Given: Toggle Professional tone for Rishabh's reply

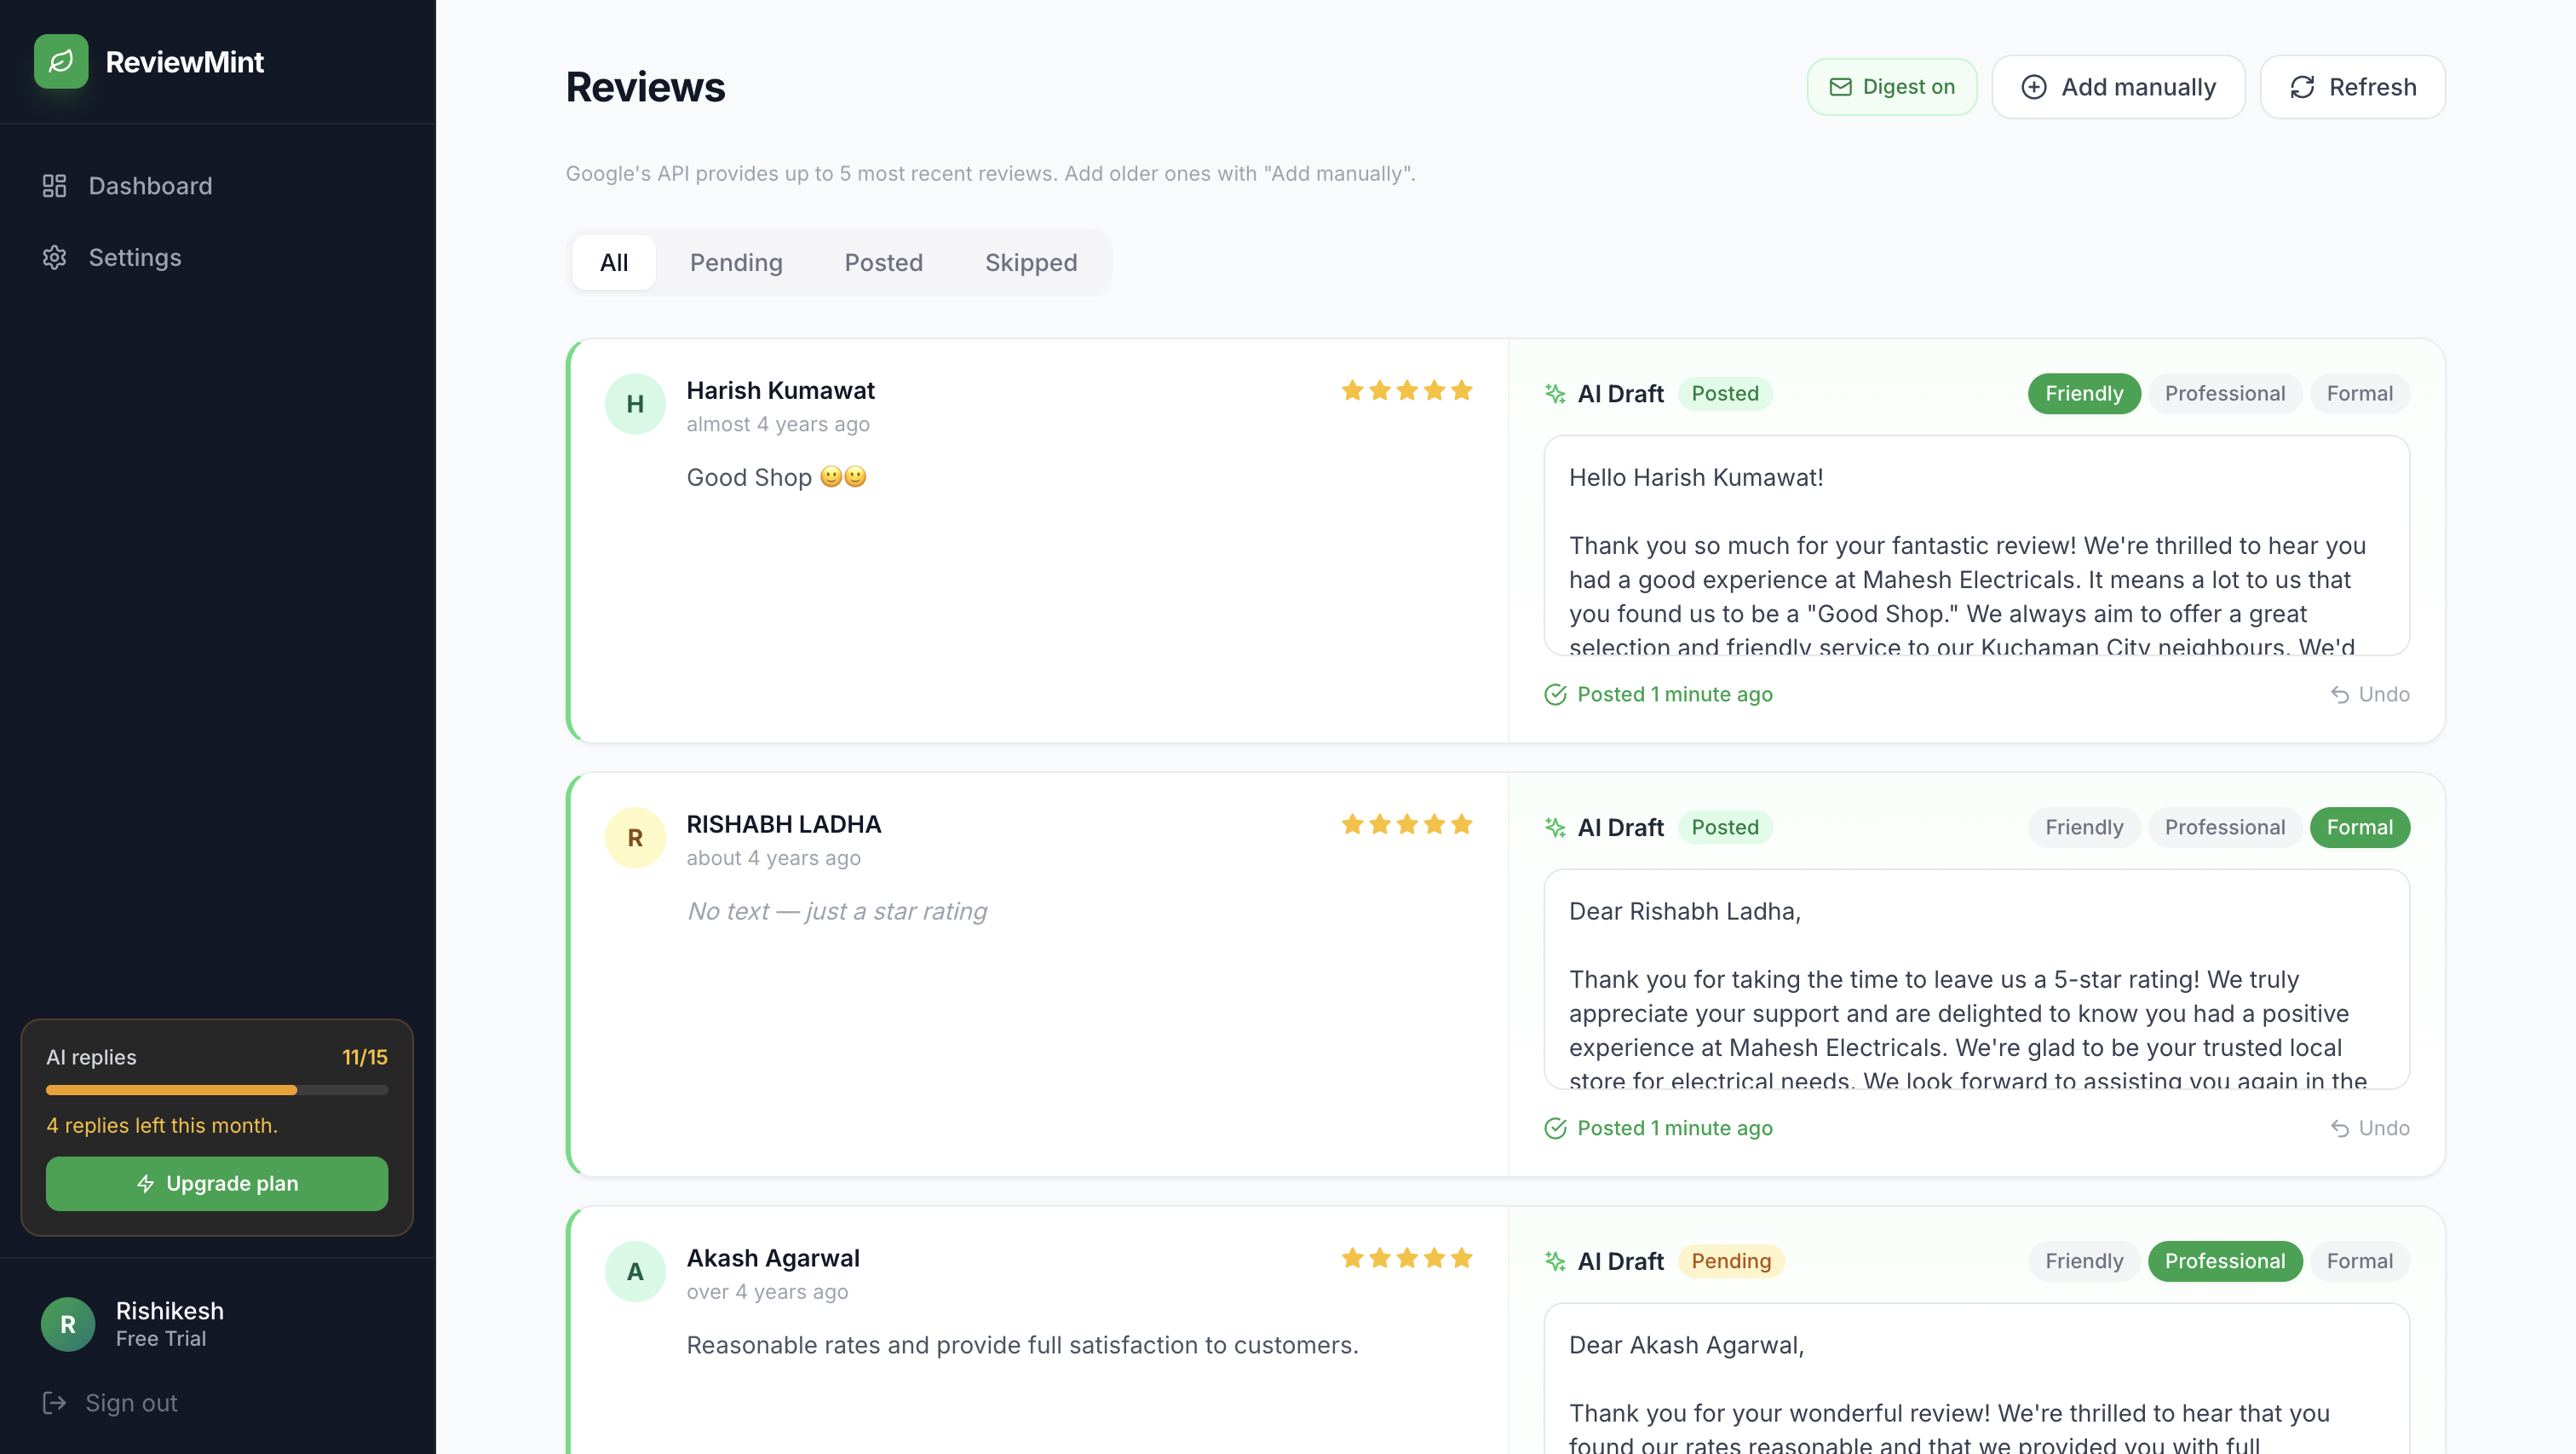Looking at the screenshot, I should (2225, 828).
